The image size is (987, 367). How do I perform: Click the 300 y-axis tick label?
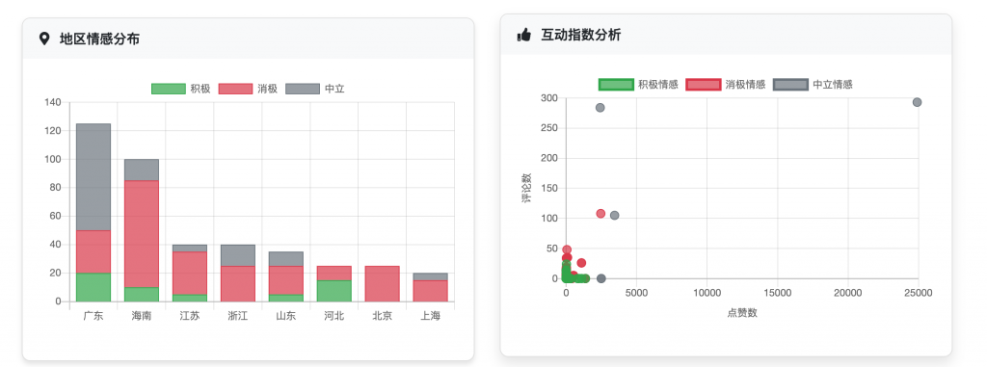[549, 98]
